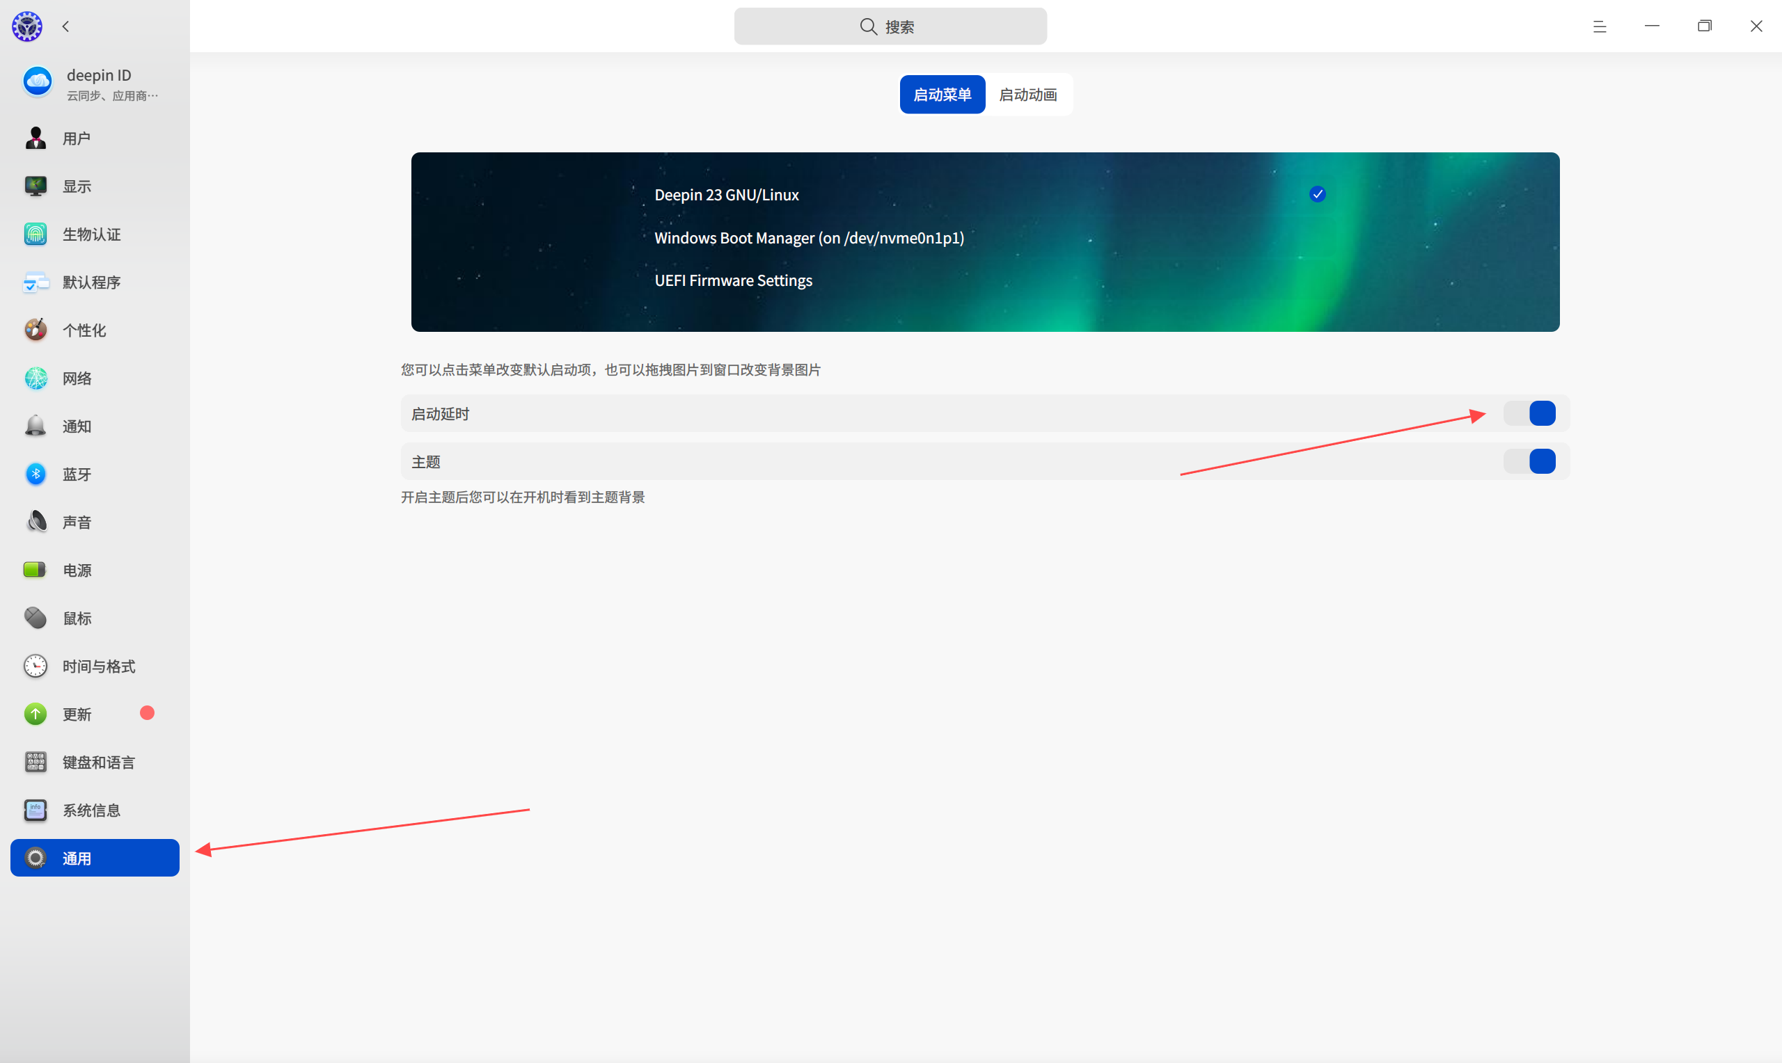Image resolution: width=1782 pixels, height=1063 pixels.
Task: Click text 云同步、应用商… under deepin ID
Action: [x=113, y=96]
